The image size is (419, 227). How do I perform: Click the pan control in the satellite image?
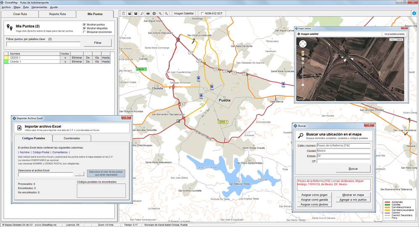303,44
